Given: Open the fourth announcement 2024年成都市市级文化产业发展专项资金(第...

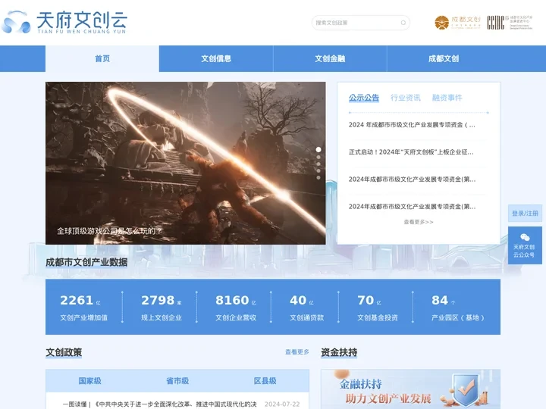Looking at the screenshot, I should coord(413,207).
